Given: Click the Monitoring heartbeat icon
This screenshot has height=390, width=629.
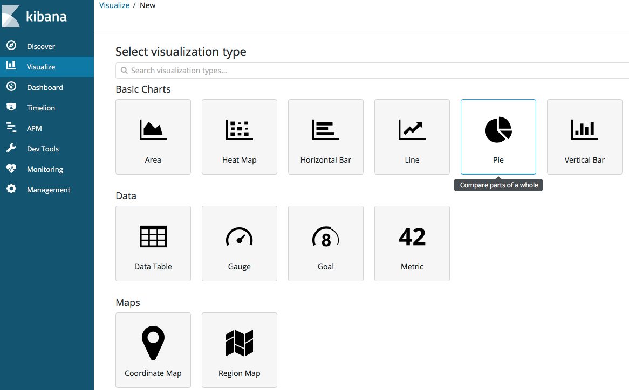Looking at the screenshot, I should click(x=11, y=169).
